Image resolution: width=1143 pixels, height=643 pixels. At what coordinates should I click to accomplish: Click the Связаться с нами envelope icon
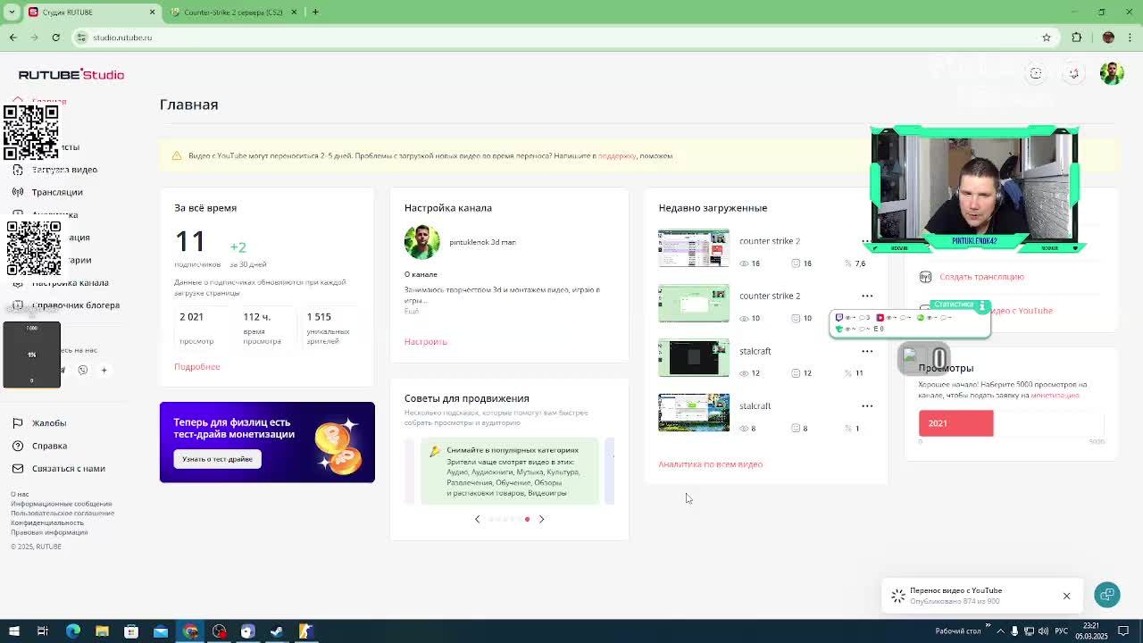[x=17, y=469]
